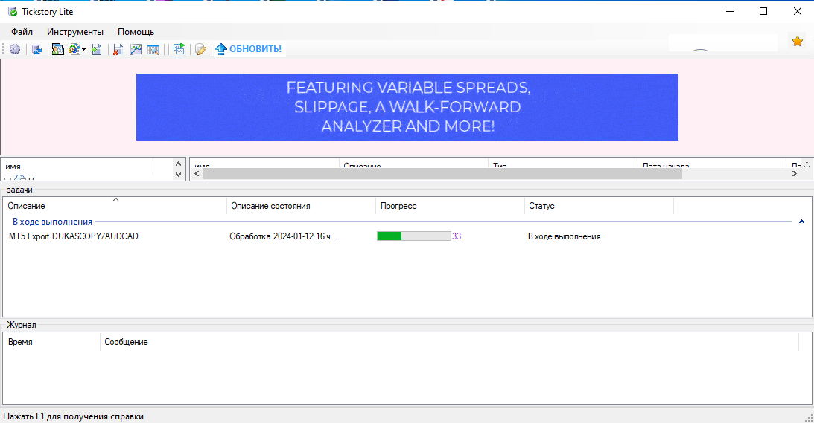
Task: Click the status bar F1 help text
Action: [x=73, y=416]
